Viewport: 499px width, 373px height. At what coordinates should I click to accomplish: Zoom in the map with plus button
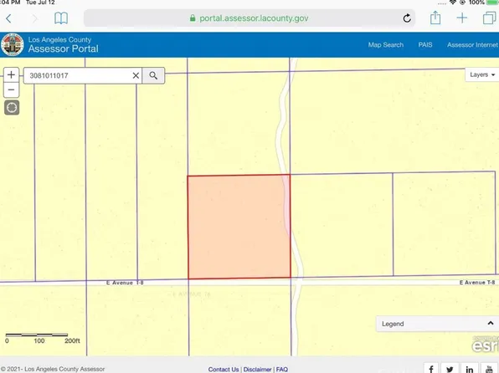coord(11,75)
